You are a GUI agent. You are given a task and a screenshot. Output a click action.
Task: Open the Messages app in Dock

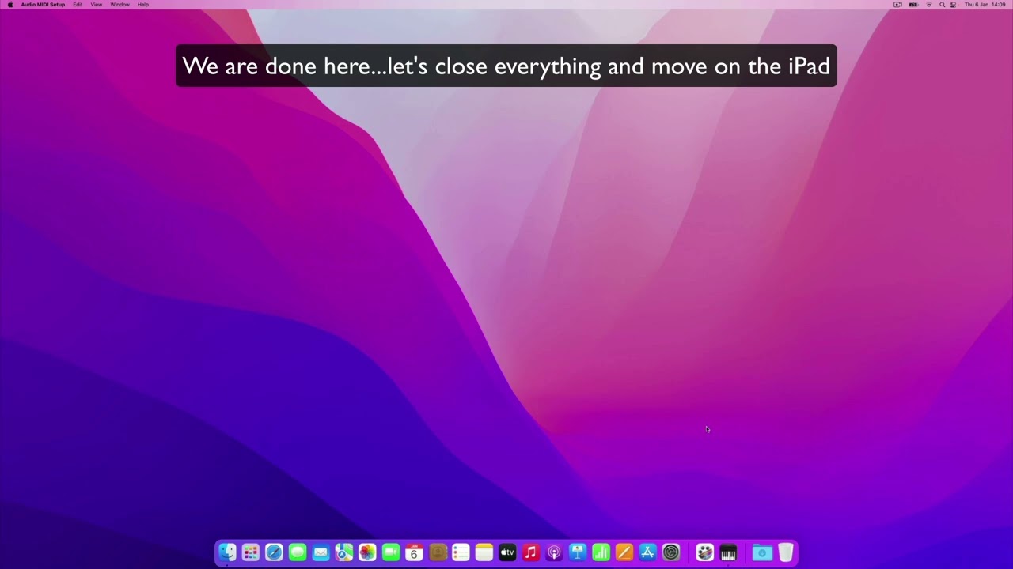coord(298,552)
